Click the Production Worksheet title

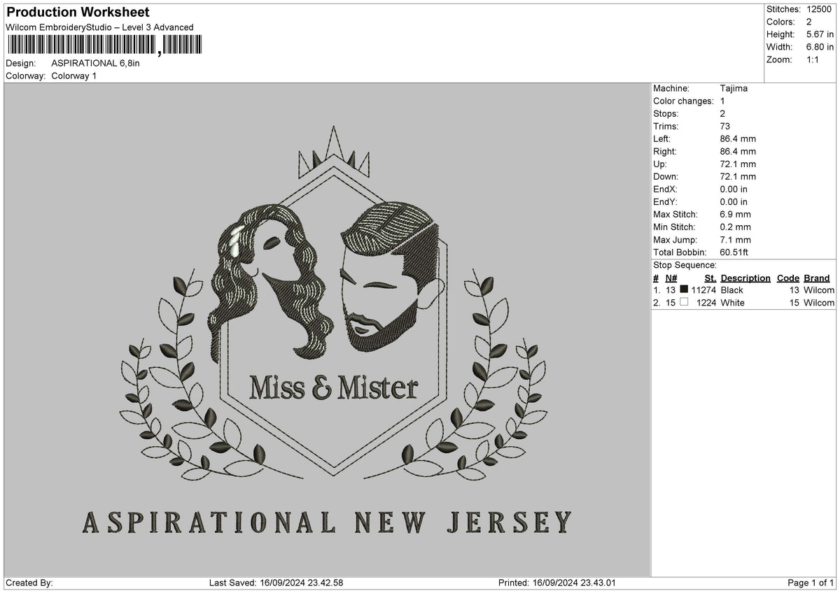click(78, 13)
